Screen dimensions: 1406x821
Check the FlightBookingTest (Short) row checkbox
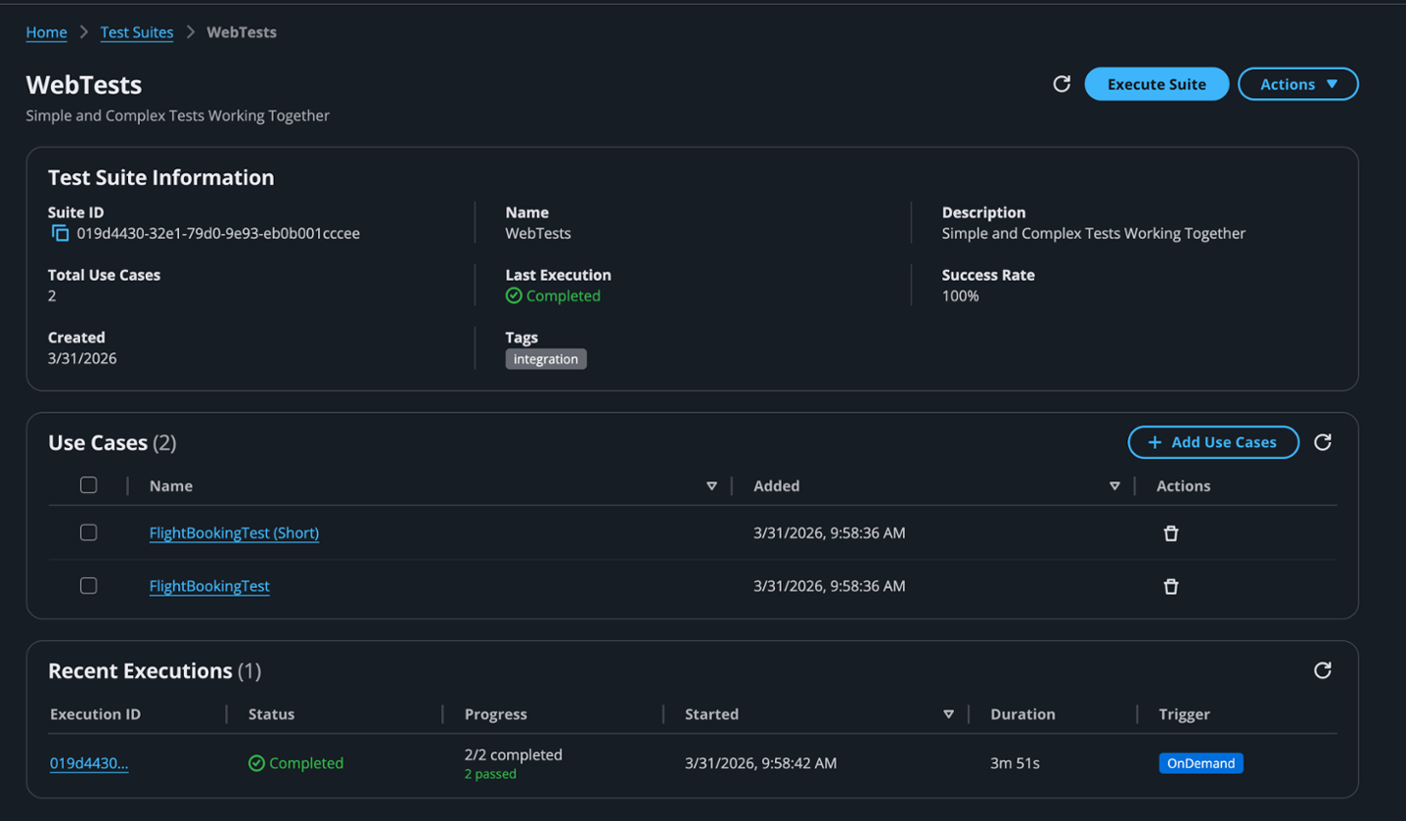(88, 532)
